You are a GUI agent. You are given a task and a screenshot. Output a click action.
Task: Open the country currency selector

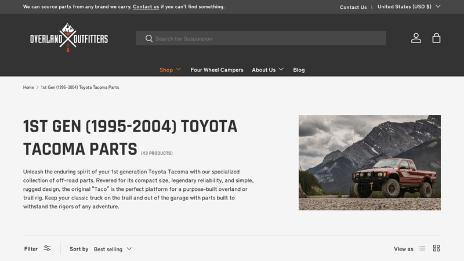pos(409,6)
